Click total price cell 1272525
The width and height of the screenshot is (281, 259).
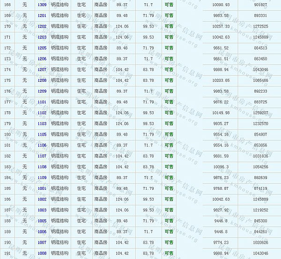(x=260, y=26)
